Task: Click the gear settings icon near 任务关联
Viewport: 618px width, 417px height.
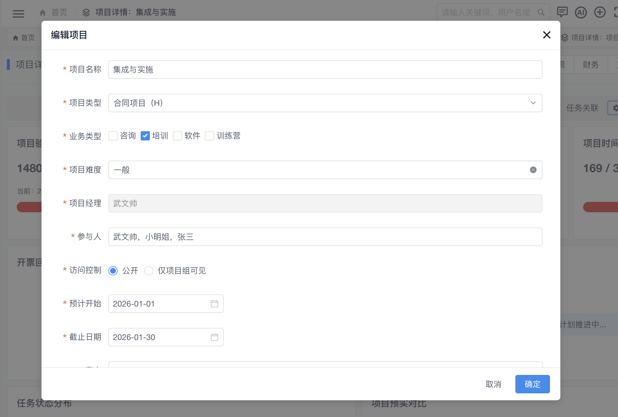Action: click(x=615, y=108)
